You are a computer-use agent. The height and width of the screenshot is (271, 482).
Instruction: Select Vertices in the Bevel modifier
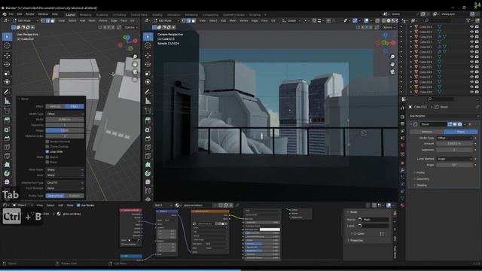(426, 132)
